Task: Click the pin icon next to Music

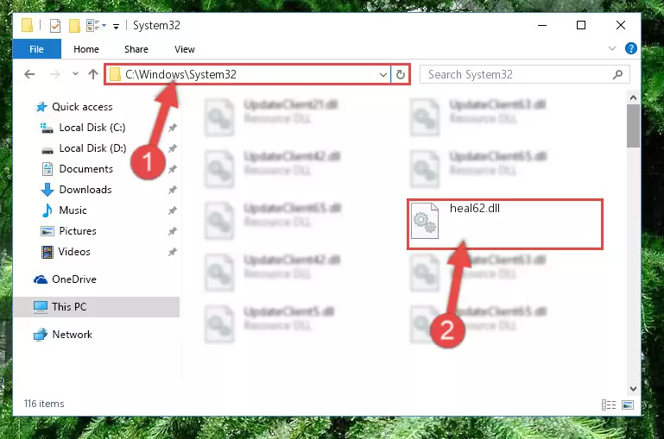Action: click(173, 210)
